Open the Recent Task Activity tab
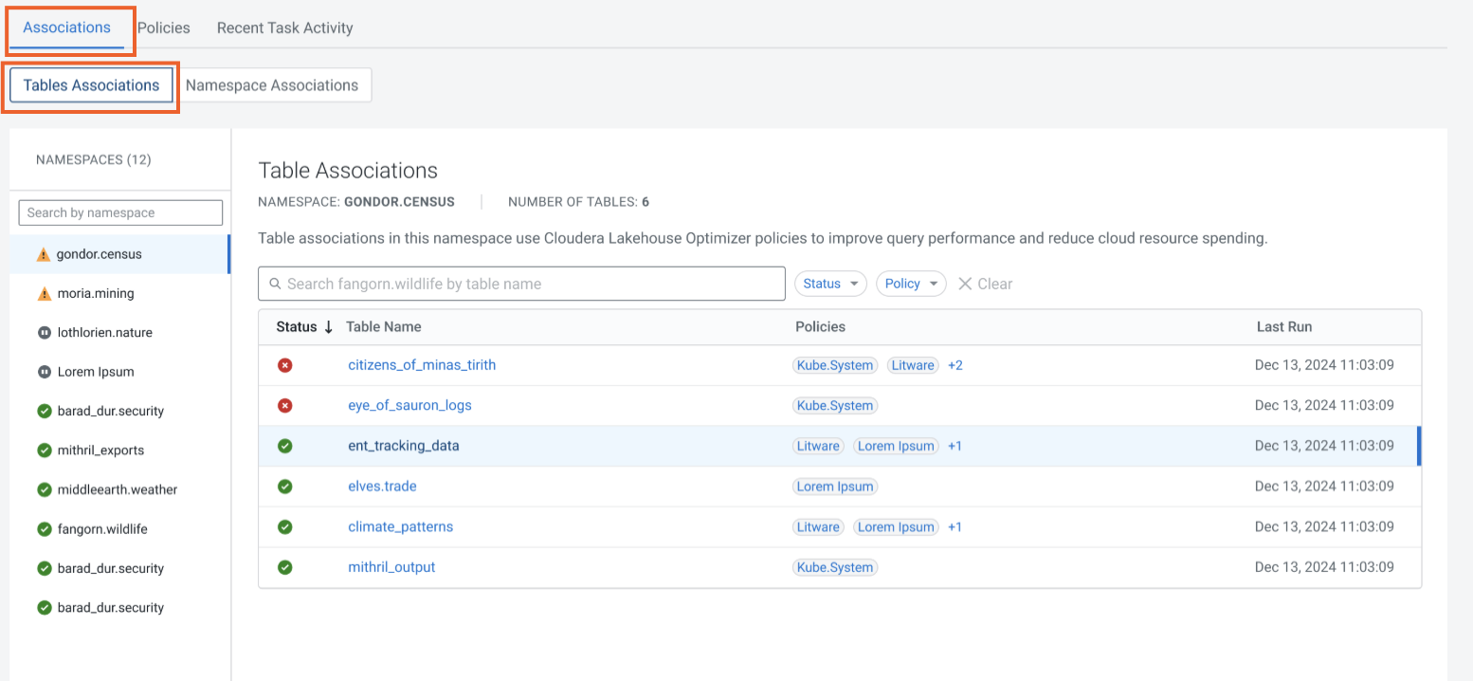Image resolution: width=1473 pixels, height=681 pixels. coord(285,28)
